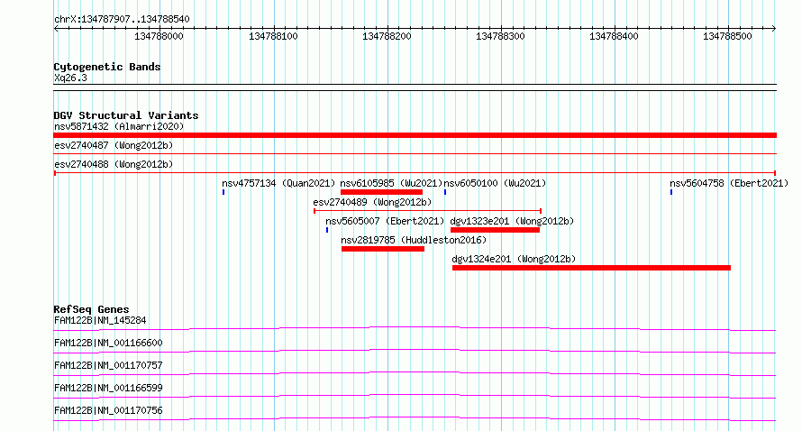Click the blue nsv5605007 insertion marker

pos(327,230)
